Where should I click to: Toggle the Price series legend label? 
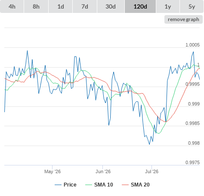(x=70, y=185)
